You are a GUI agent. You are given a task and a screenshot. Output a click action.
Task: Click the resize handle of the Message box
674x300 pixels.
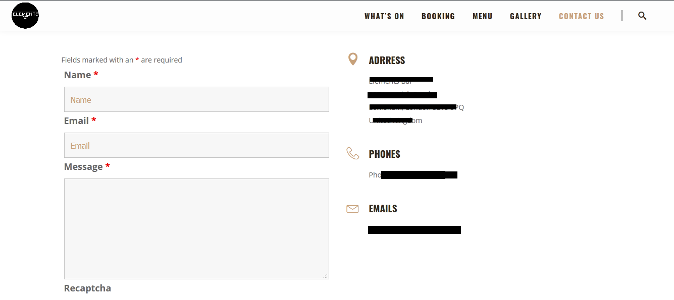325,276
